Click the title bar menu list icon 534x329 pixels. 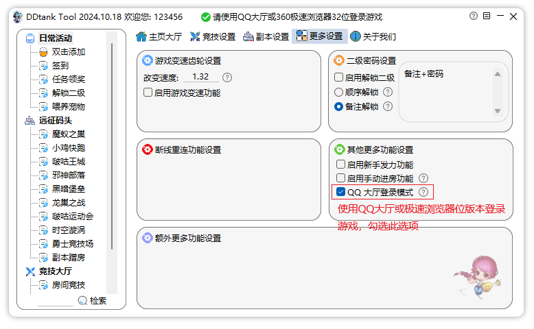click(x=487, y=16)
